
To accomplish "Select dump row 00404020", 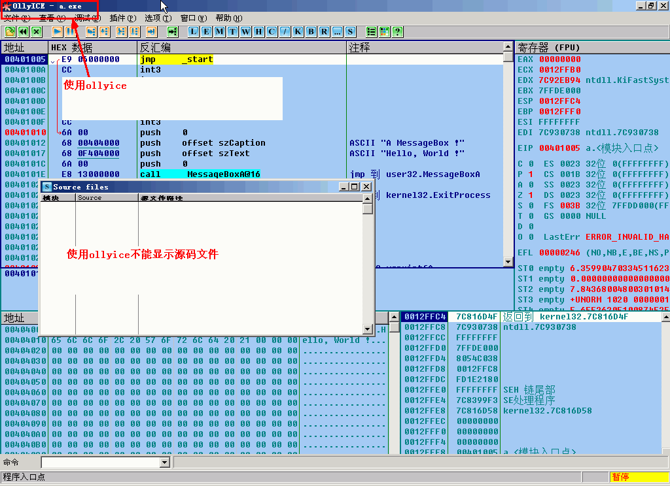I will (194, 350).
